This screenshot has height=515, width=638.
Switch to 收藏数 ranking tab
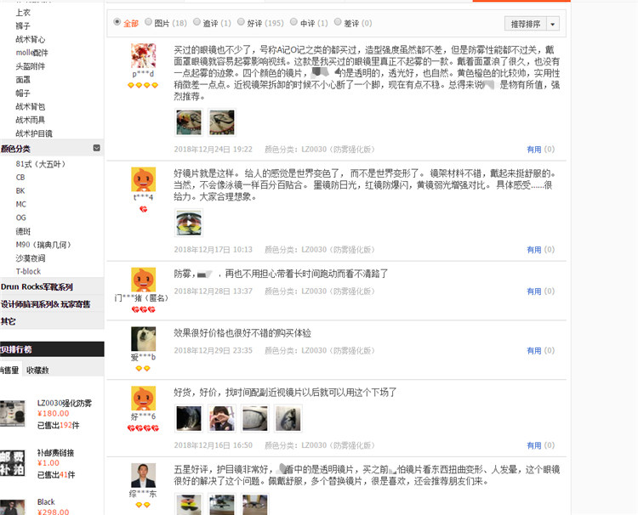click(37, 371)
